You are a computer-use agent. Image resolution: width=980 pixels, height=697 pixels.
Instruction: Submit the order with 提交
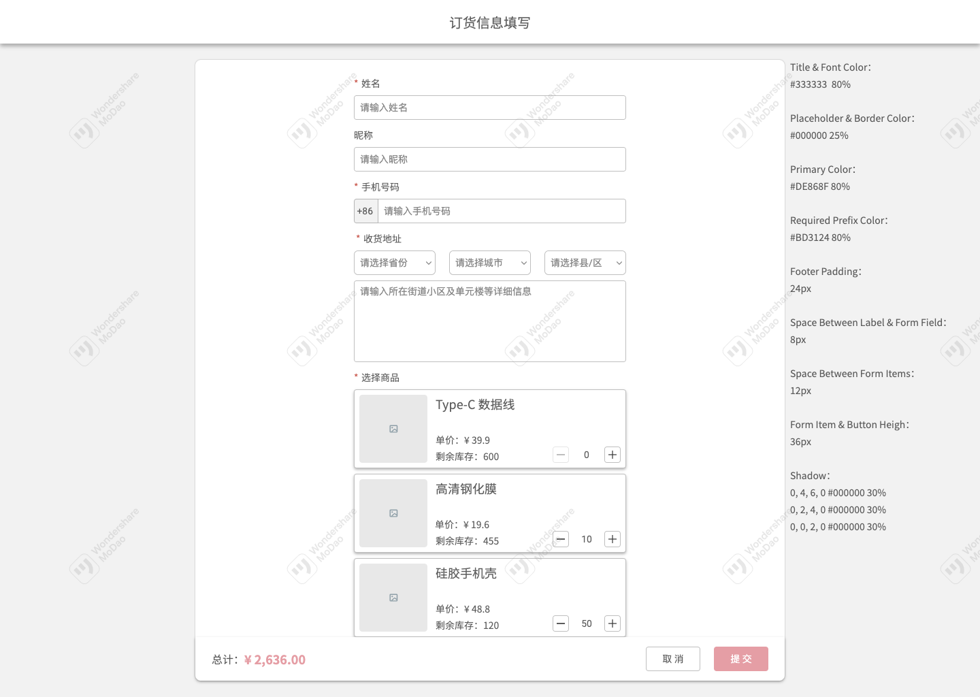click(x=741, y=659)
